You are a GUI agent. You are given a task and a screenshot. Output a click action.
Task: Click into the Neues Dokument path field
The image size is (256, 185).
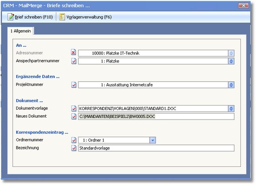click(x=156, y=117)
